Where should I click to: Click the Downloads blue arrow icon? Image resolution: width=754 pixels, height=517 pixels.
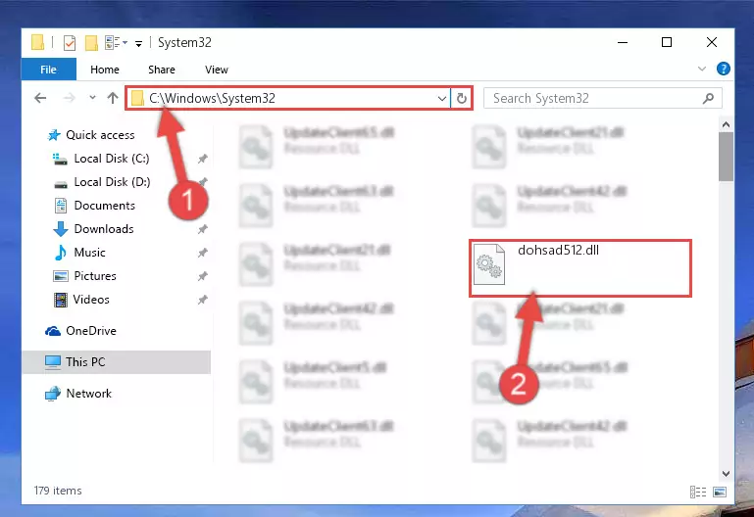coord(60,229)
